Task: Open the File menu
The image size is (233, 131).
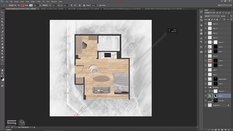Action: (7, 1)
